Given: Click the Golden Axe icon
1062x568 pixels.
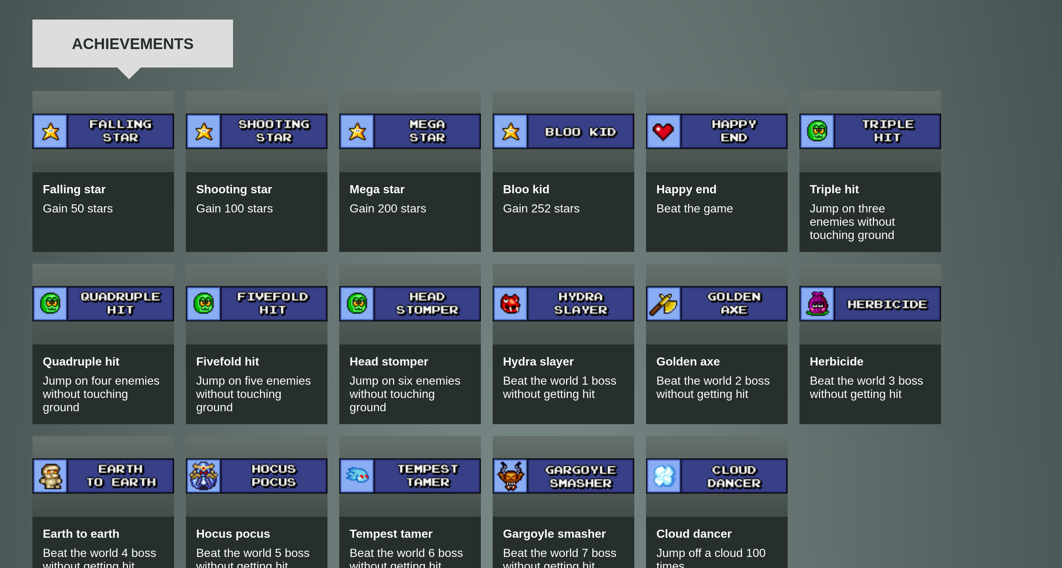Looking at the screenshot, I should [664, 304].
